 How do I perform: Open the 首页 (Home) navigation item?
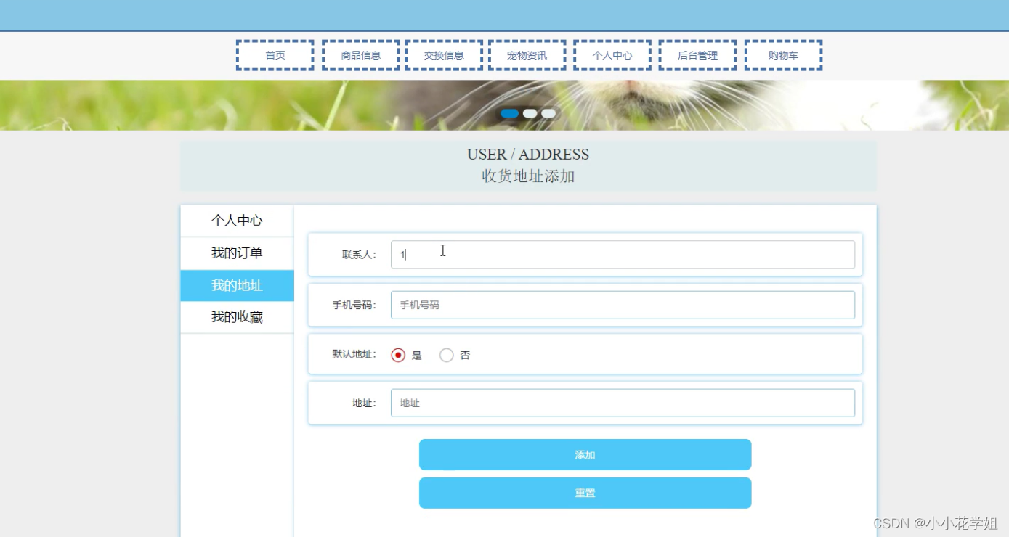pos(275,54)
